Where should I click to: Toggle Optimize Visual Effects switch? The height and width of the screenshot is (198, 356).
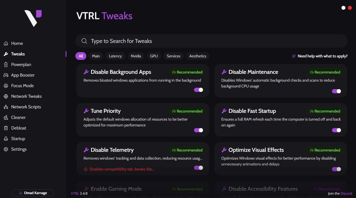coord(336,169)
